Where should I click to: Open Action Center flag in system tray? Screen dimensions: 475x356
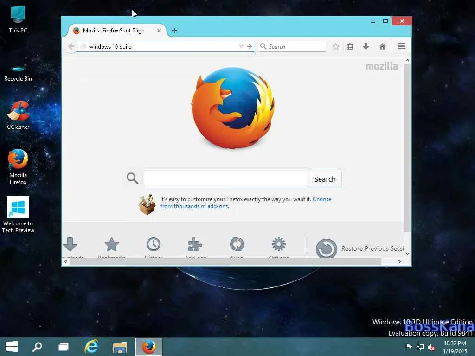tap(409, 347)
